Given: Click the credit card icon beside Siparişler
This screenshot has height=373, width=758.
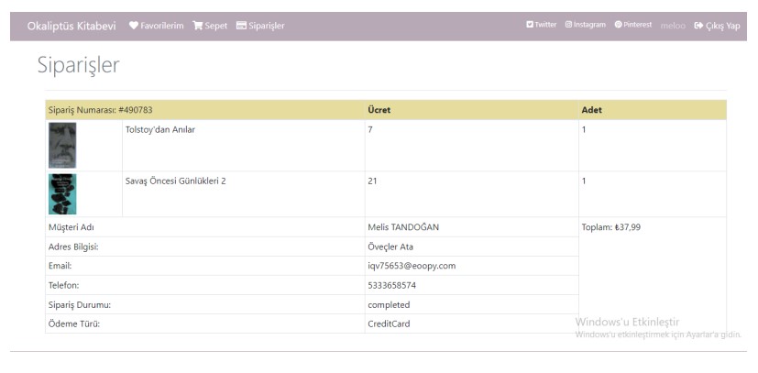Looking at the screenshot, I should [x=241, y=26].
